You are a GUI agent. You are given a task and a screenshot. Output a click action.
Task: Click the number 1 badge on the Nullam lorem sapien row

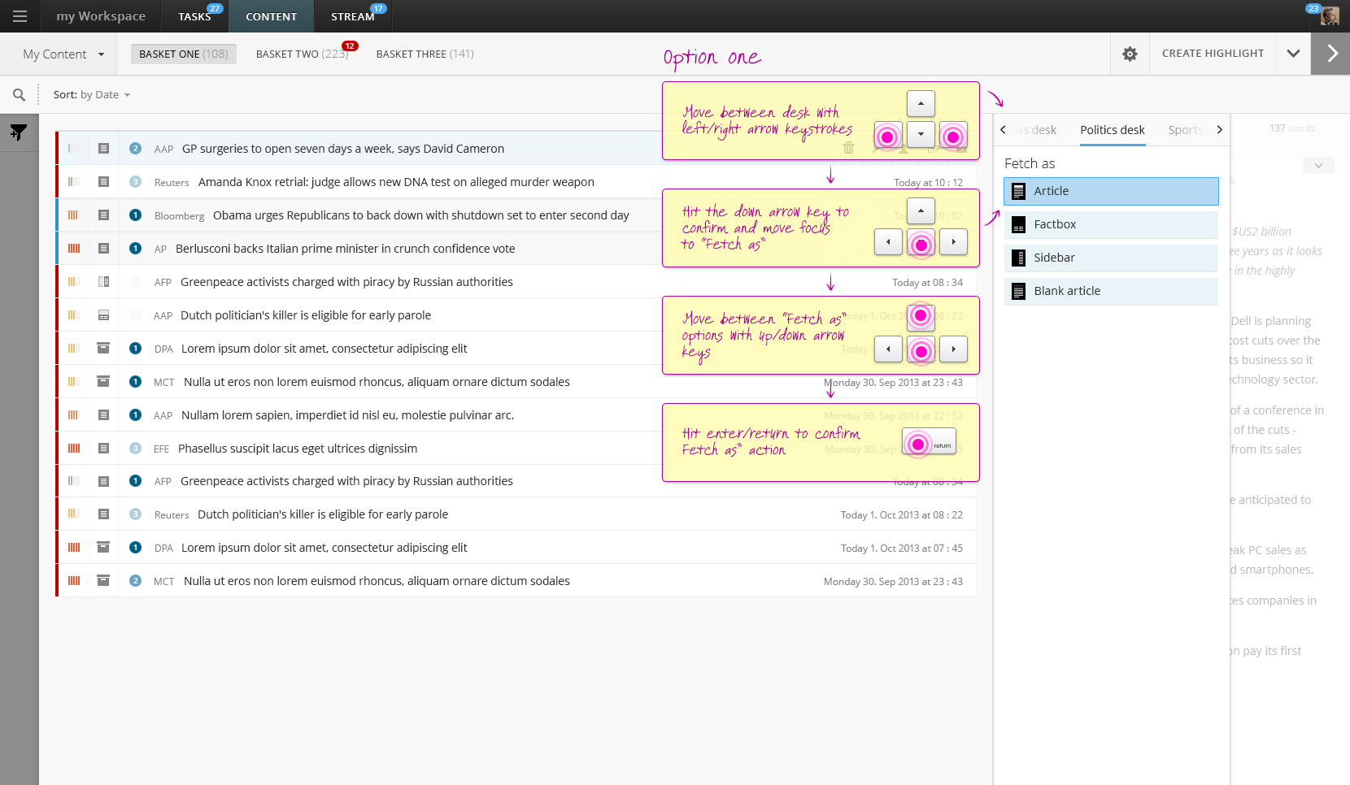click(x=136, y=415)
